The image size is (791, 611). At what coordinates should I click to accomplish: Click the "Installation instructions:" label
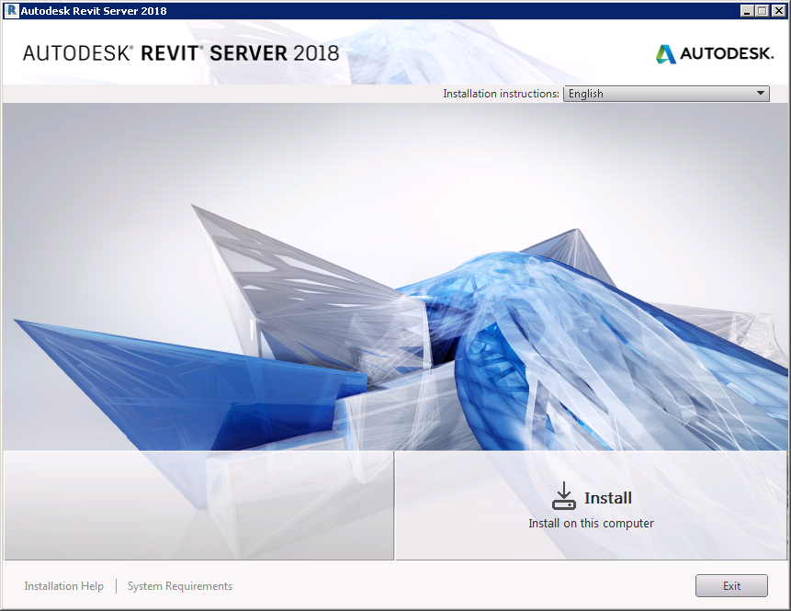point(501,94)
